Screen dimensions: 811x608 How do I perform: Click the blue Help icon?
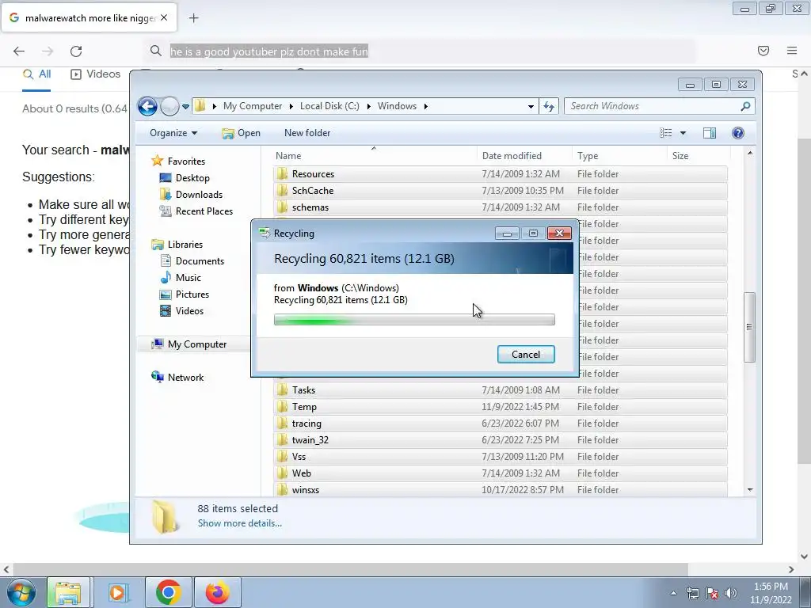click(x=738, y=133)
